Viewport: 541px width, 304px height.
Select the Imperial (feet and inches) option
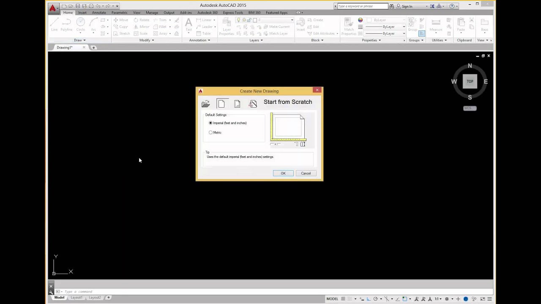227,123
